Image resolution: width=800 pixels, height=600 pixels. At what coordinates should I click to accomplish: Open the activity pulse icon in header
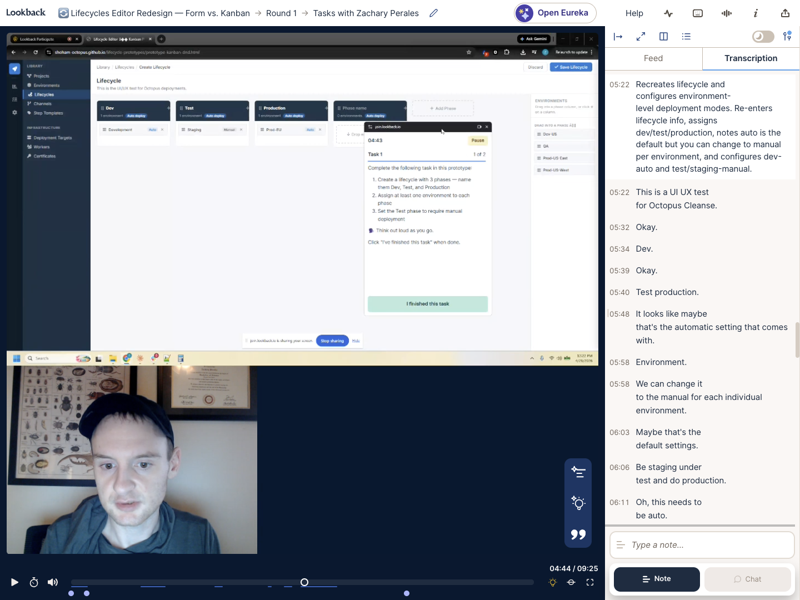668,13
